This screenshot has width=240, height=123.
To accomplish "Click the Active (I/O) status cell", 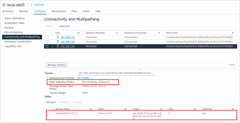I will pos(105,113).
